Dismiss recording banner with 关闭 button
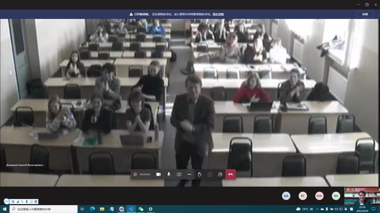This screenshot has height=213, width=380. 365,14
